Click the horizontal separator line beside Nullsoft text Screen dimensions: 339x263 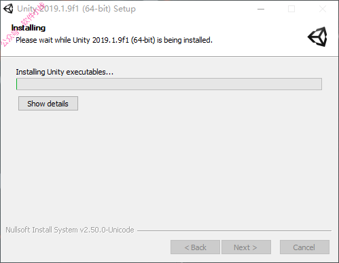(x=234, y=230)
